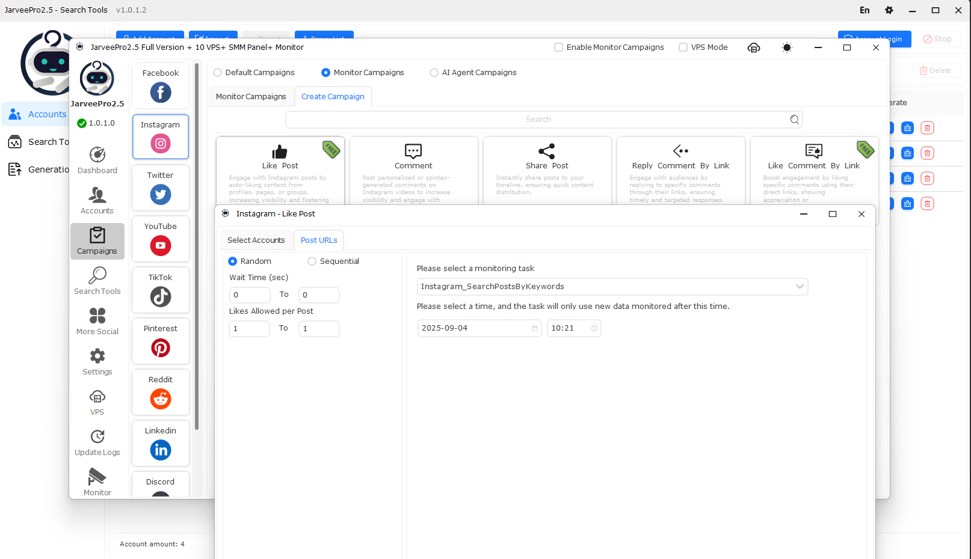Click the Wait Time maximum field

click(319, 295)
